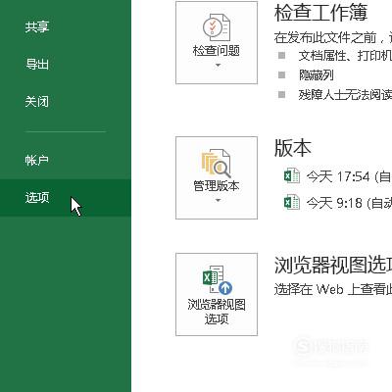Click the 检查问题 document-check icon
Viewport: 392px width, 392px height.
click(217, 27)
